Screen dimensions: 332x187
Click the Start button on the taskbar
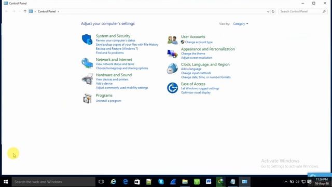pos(6,182)
